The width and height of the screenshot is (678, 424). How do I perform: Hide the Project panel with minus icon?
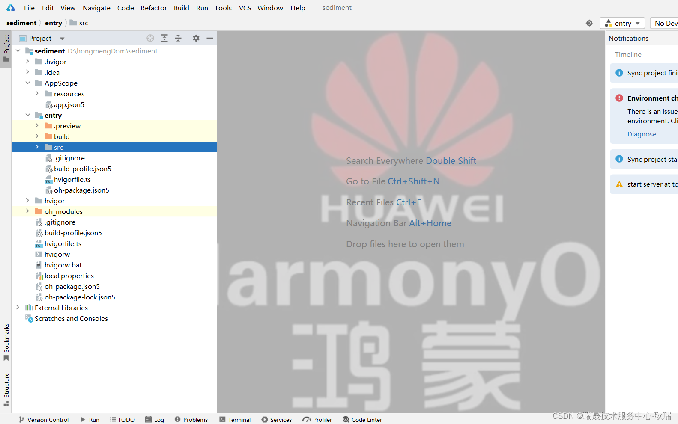(x=210, y=38)
